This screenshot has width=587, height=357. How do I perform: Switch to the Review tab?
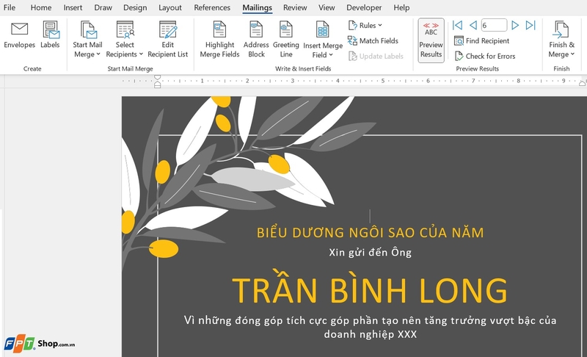295,7
